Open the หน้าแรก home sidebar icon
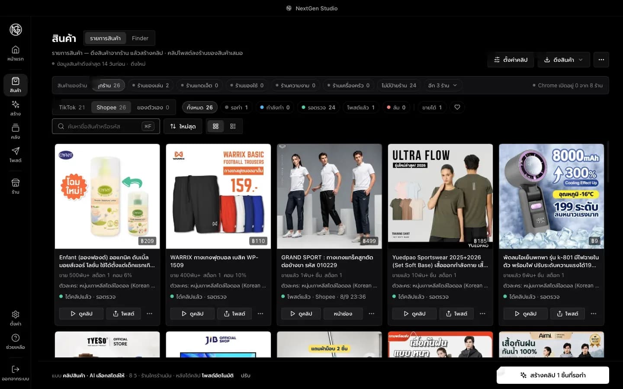 (x=16, y=54)
